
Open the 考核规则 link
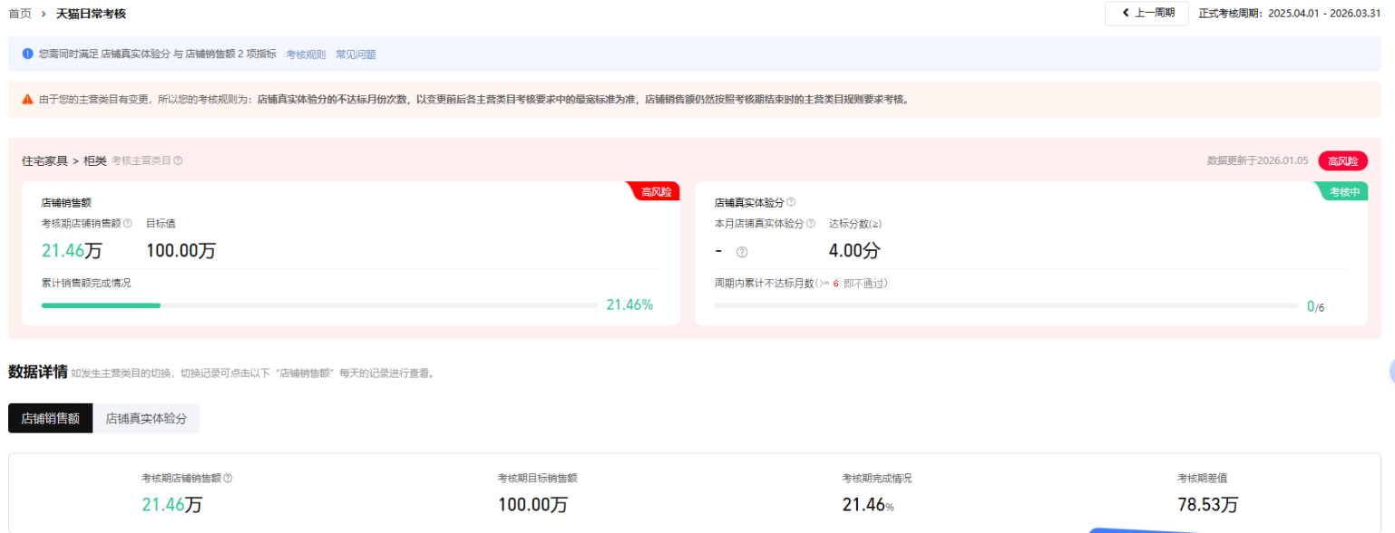point(306,54)
